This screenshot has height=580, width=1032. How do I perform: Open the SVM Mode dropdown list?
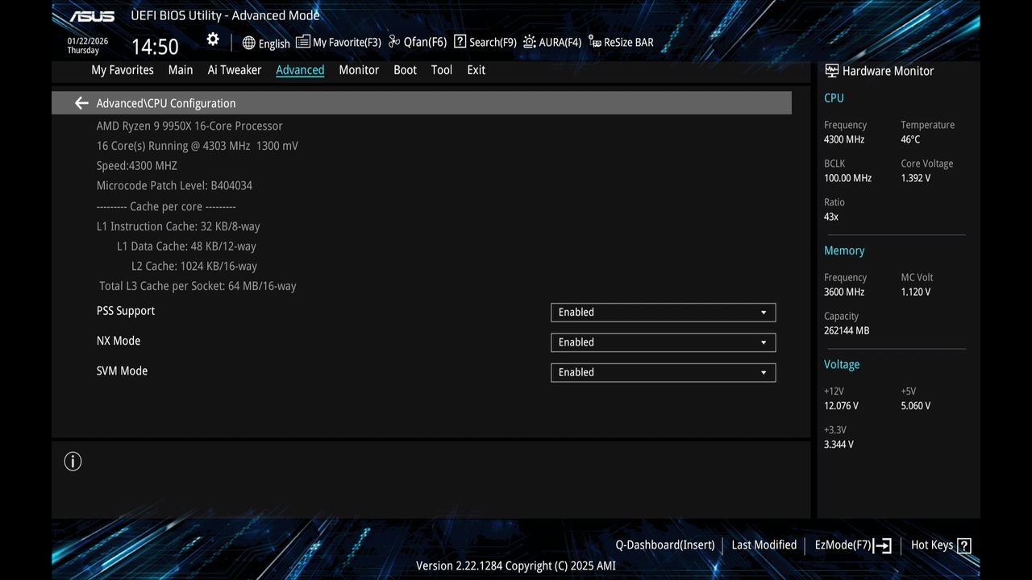763,372
